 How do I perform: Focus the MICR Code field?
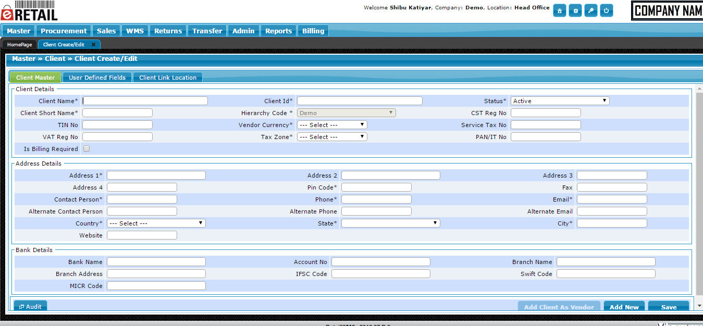point(156,286)
